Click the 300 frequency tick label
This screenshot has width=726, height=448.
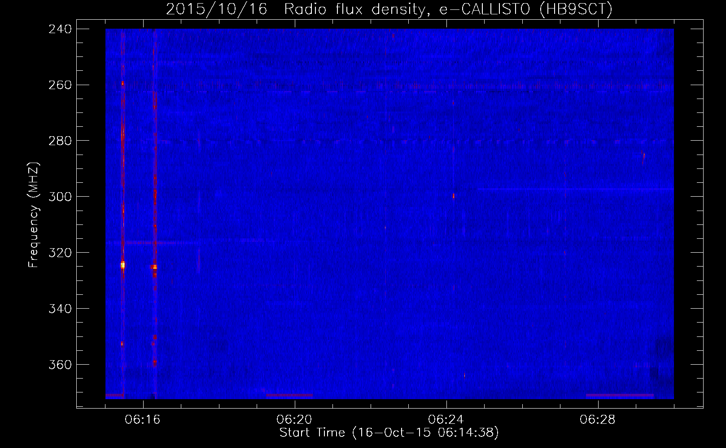[60, 197]
